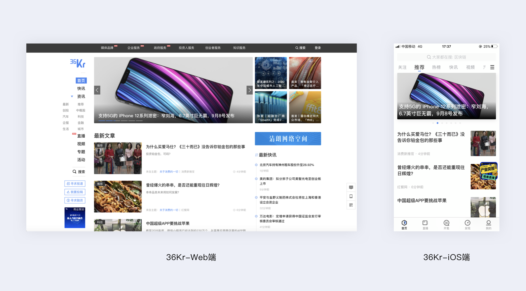
Task: Go to the previous carousel slide arrow
Action: 97,90
